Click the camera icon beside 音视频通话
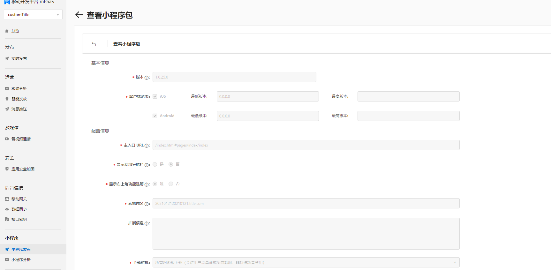551x270 pixels. point(7,139)
